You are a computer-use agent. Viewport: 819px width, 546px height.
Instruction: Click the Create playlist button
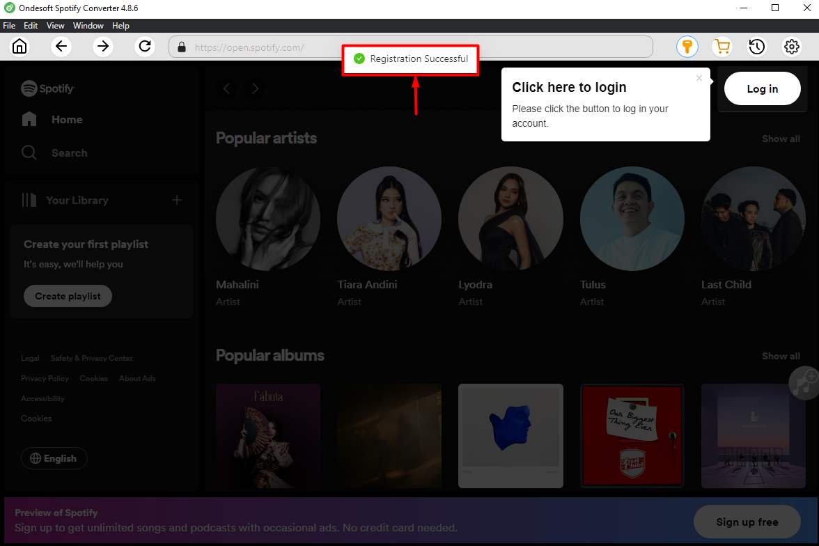68,296
